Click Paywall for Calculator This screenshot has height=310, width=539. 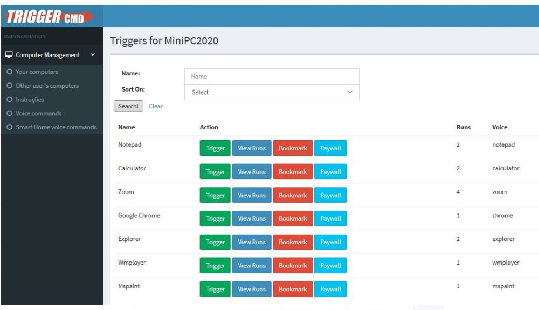pos(330,171)
